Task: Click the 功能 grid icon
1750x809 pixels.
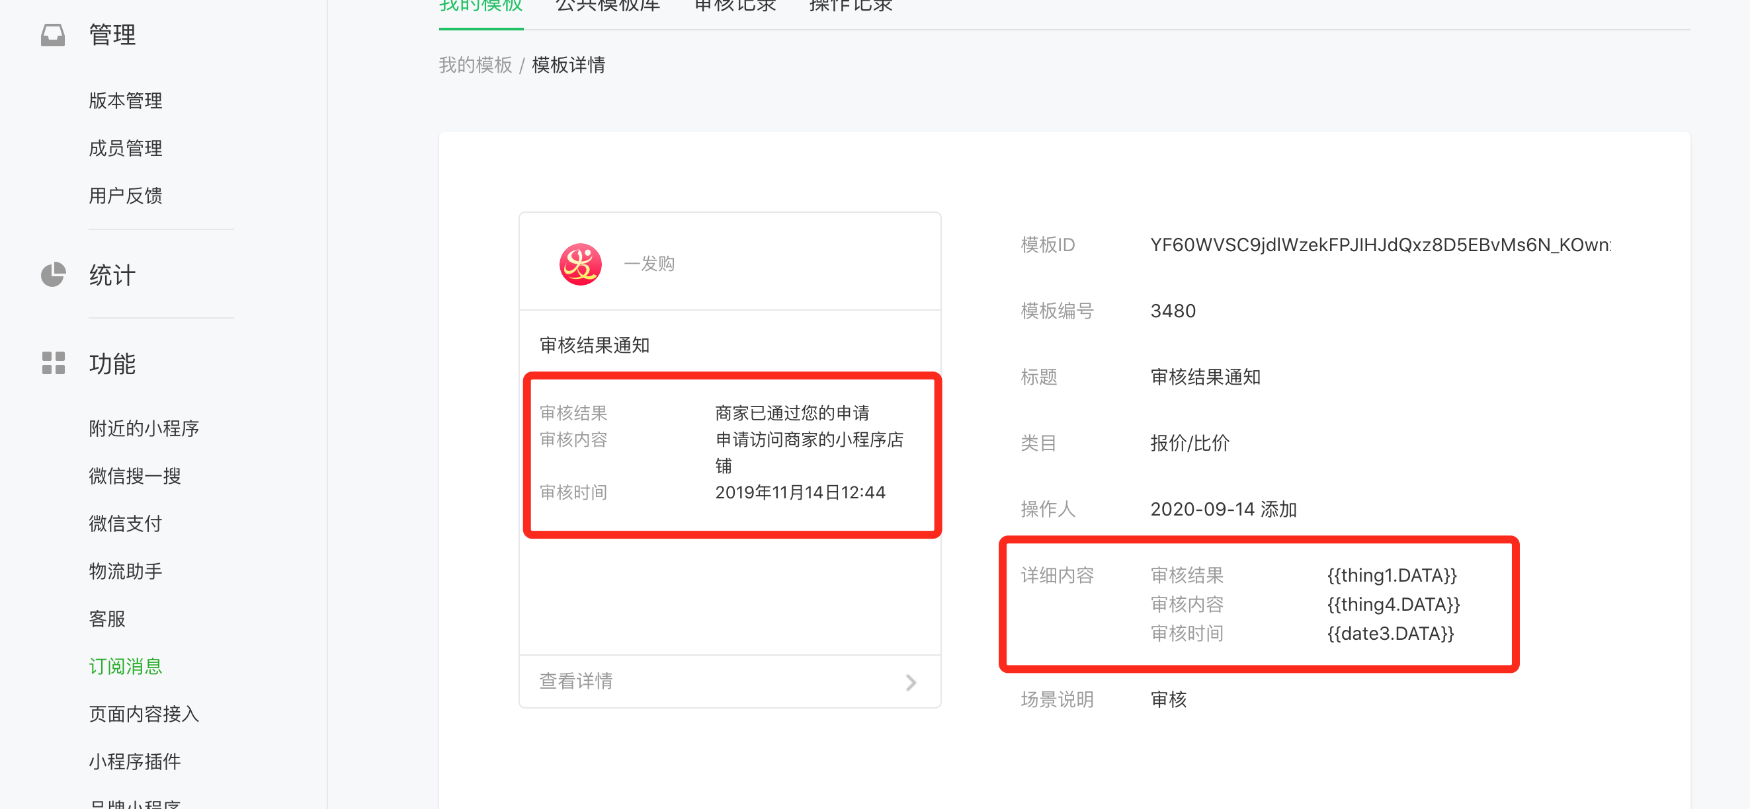Action: [53, 363]
